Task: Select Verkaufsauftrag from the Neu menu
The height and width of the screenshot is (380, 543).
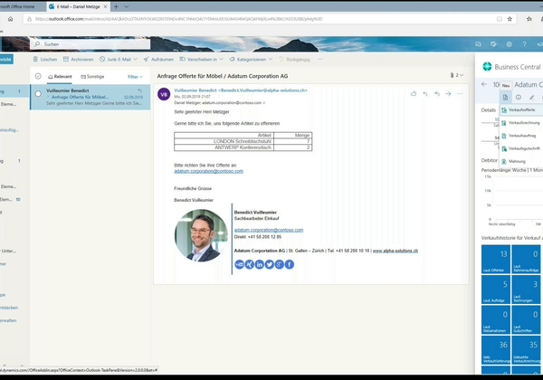Action: point(521,136)
